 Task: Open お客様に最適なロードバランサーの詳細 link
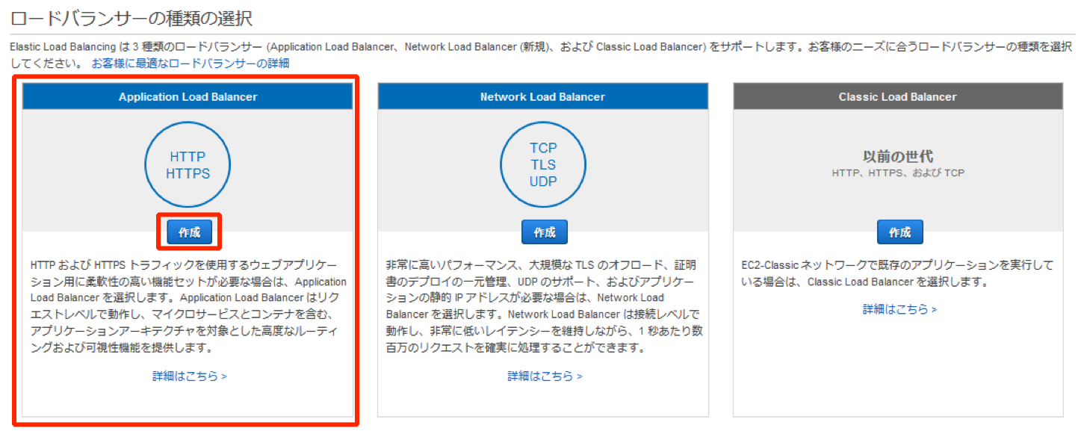pyautogui.click(x=190, y=63)
